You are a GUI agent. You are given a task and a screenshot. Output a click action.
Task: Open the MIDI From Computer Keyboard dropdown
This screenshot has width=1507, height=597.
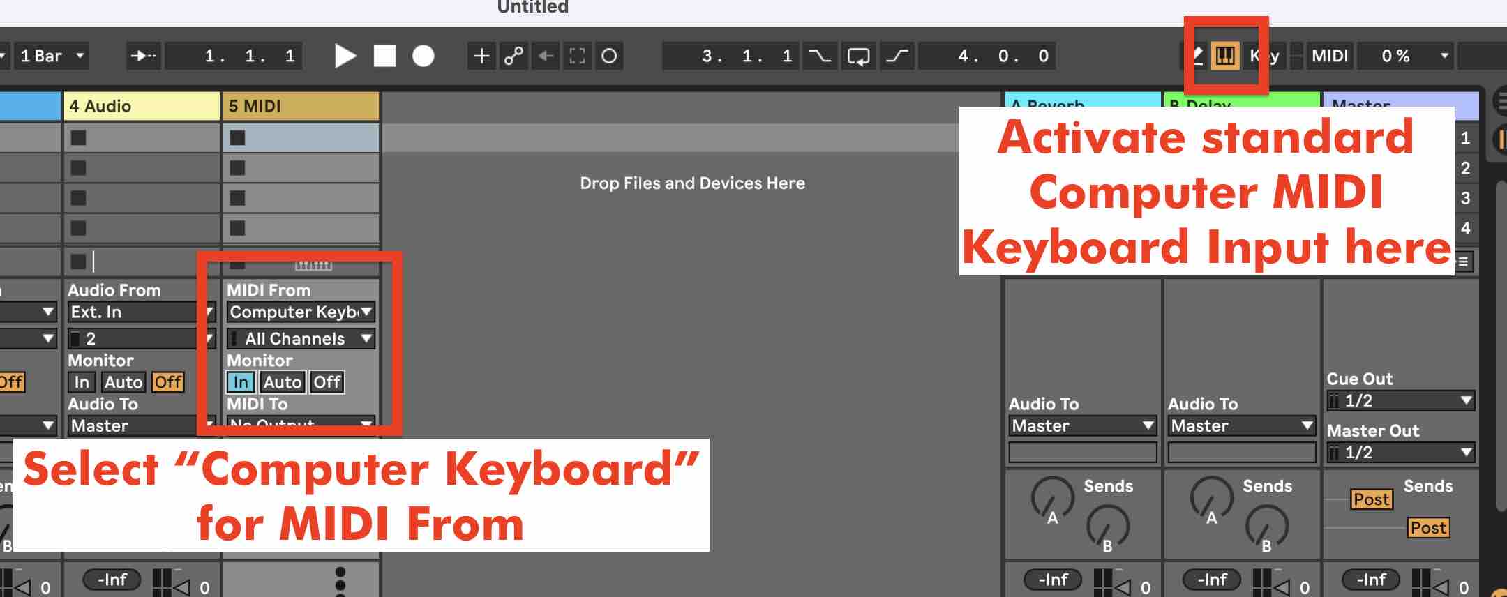coord(301,312)
